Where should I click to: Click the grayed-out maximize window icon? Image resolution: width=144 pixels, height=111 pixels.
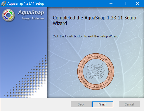[124, 3]
